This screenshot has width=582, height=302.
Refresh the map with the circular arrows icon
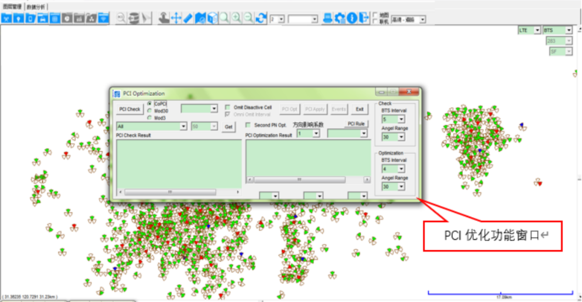point(261,18)
